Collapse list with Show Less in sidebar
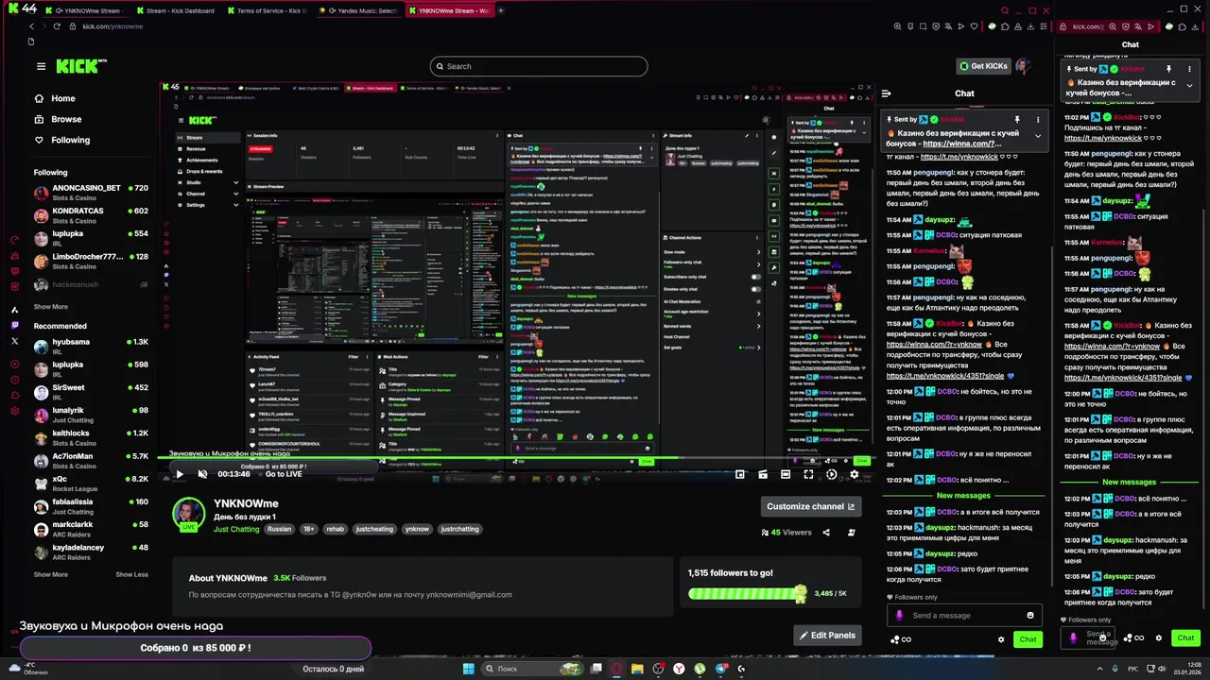The width and height of the screenshot is (1210, 680). 132,574
